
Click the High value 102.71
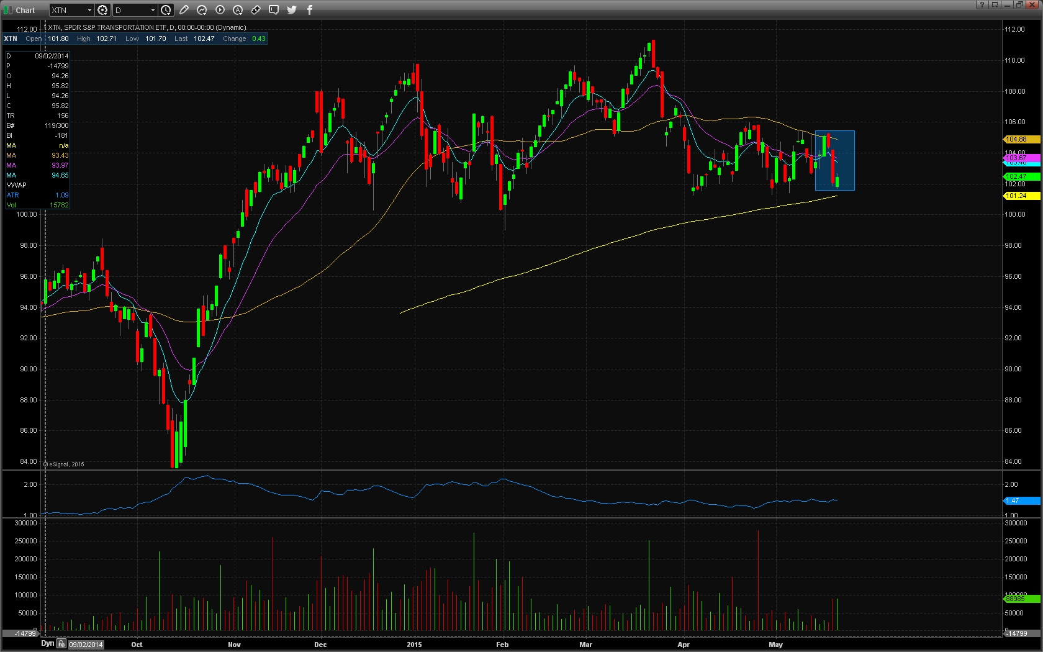pyautogui.click(x=106, y=38)
